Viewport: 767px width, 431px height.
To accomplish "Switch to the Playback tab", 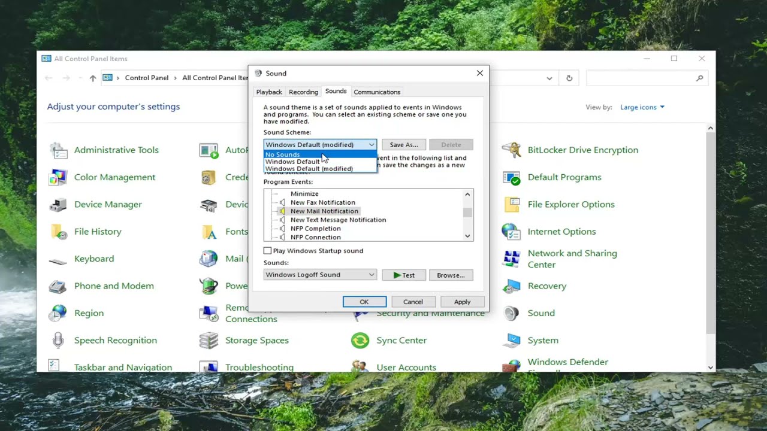I will click(269, 92).
